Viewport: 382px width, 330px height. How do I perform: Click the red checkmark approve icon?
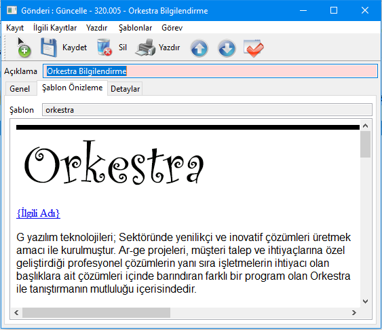click(x=253, y=48)
